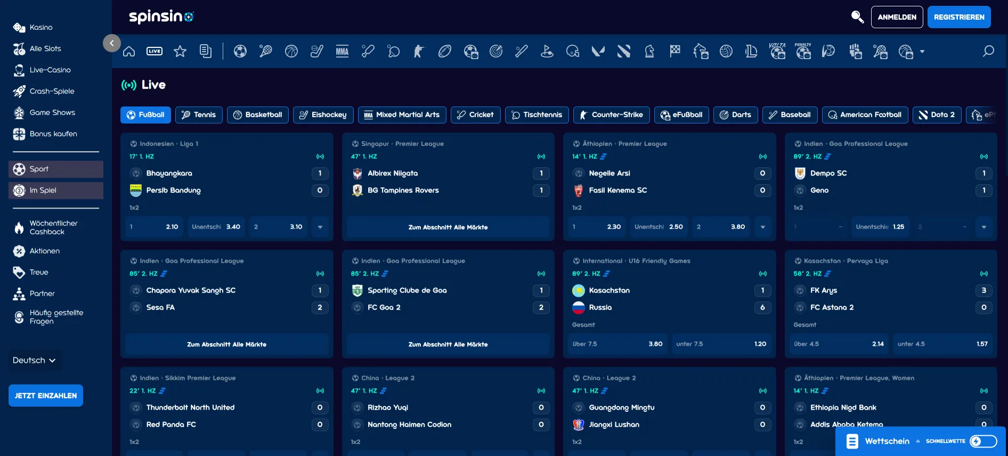Select tennis racket icon in sports bar
This screenshot has height=456, width=1008.
tap(266, 51)
